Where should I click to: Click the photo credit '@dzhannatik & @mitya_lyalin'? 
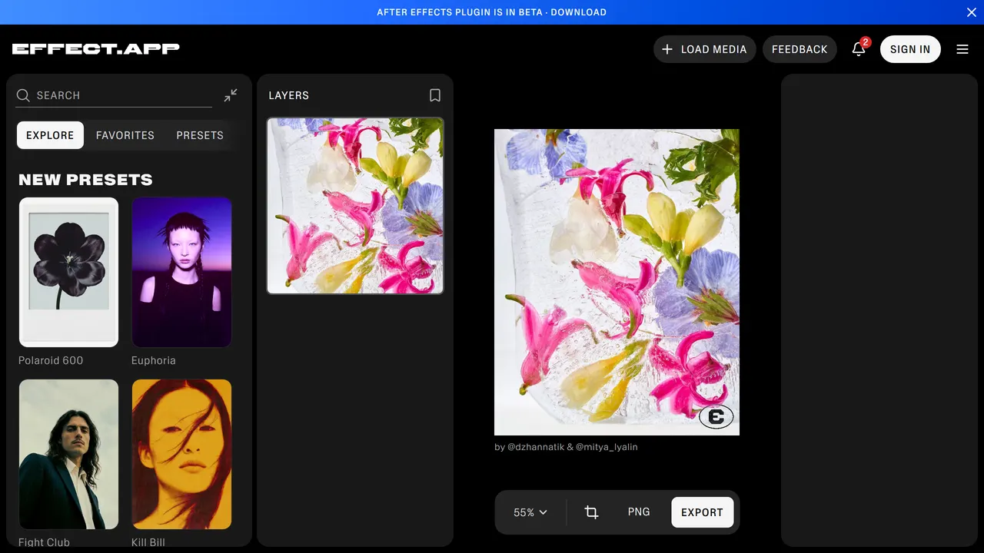(x=573, y=446)
